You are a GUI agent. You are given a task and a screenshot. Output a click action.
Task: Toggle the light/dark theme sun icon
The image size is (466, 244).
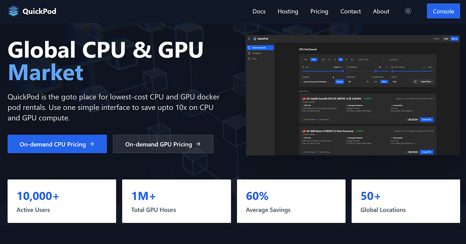[408, 11]
